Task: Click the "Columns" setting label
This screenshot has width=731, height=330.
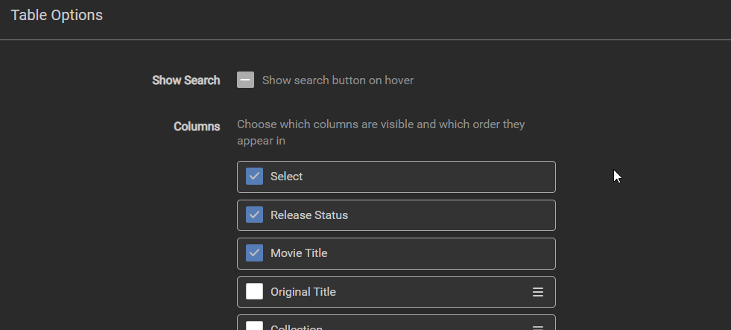Action: (197, 127)
